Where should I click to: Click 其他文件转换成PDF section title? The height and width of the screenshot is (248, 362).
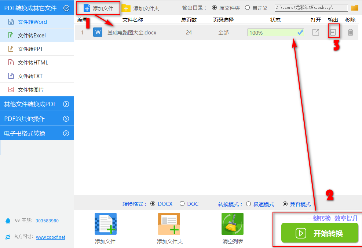click(30, 104)
